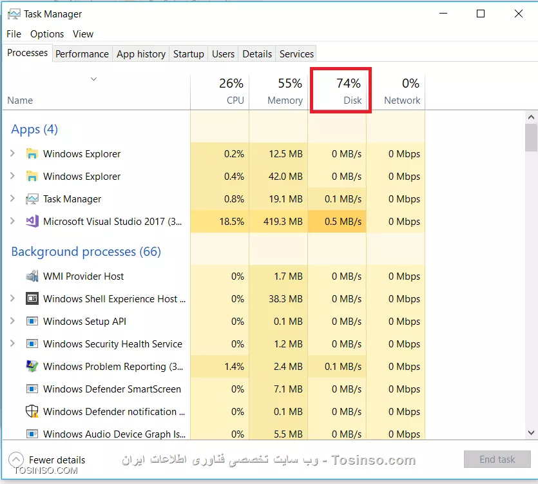
Task: Switch to the Services tab
Action: click(x=296, y=54)
